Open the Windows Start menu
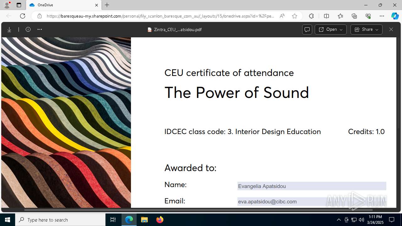The height and width of the screenshot is (226, 402). [8, 220]
